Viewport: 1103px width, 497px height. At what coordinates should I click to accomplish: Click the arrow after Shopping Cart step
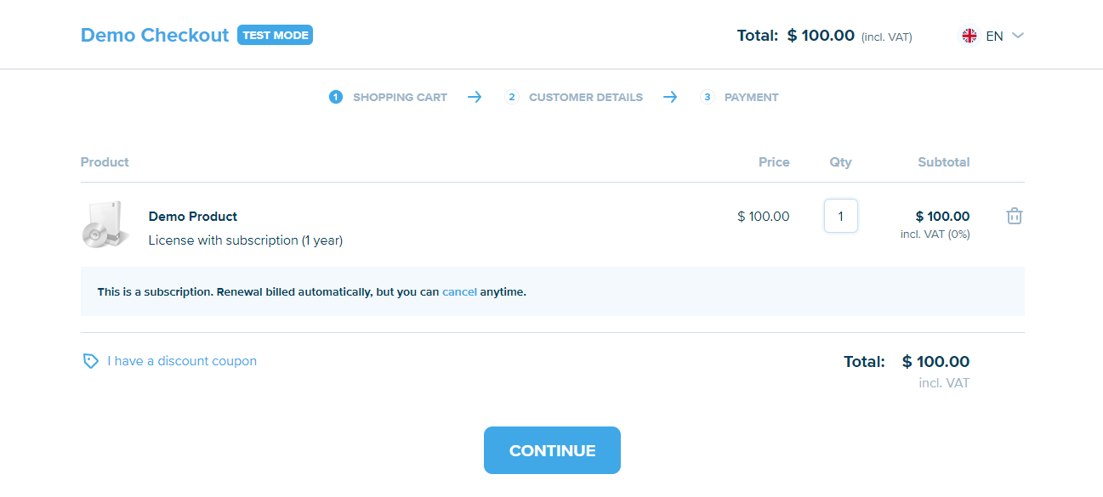point(475,97)
